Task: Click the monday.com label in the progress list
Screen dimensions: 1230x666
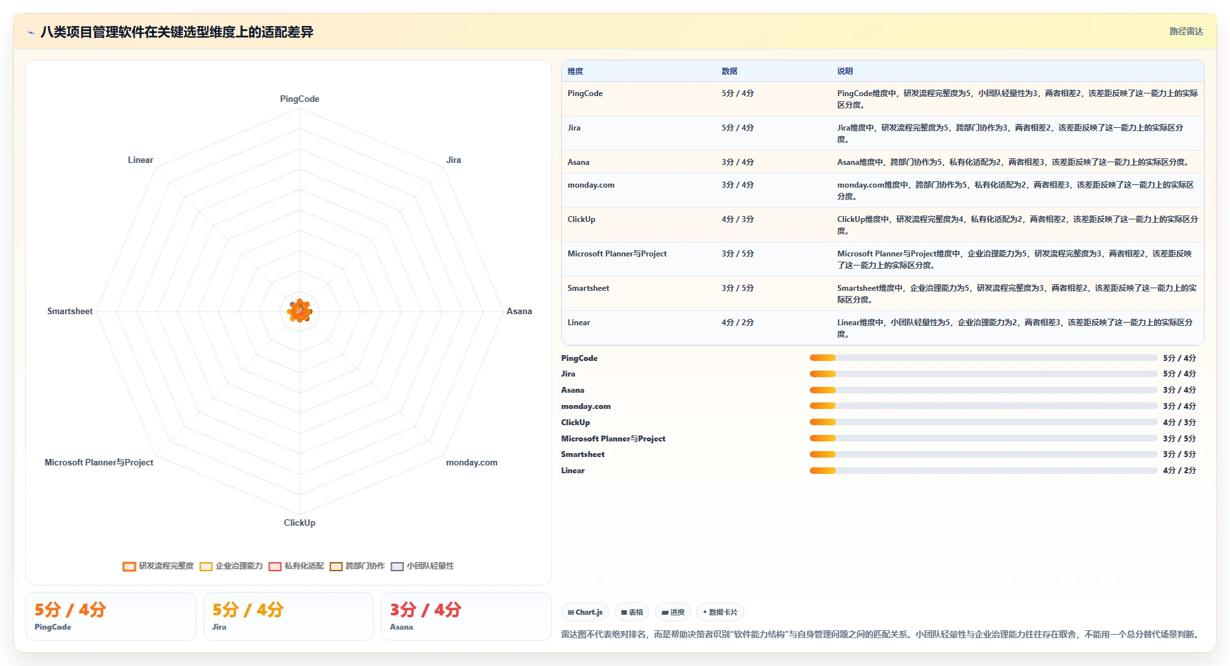Action: click(586, 406)
